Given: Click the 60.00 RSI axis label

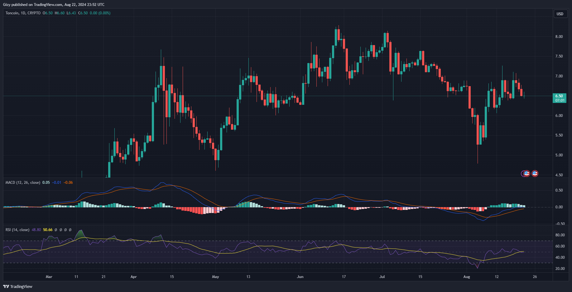Looking at the screenshot, I should (560, 246).
